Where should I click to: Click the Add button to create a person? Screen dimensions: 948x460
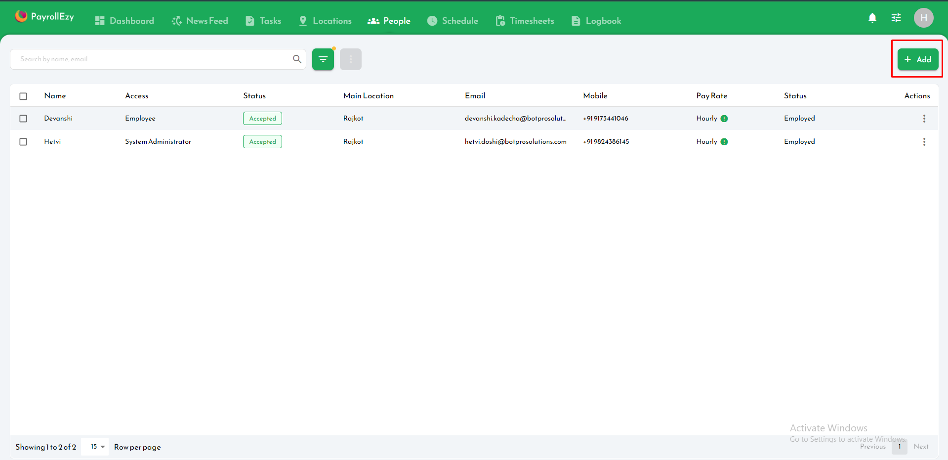click(x=918, y=59)
